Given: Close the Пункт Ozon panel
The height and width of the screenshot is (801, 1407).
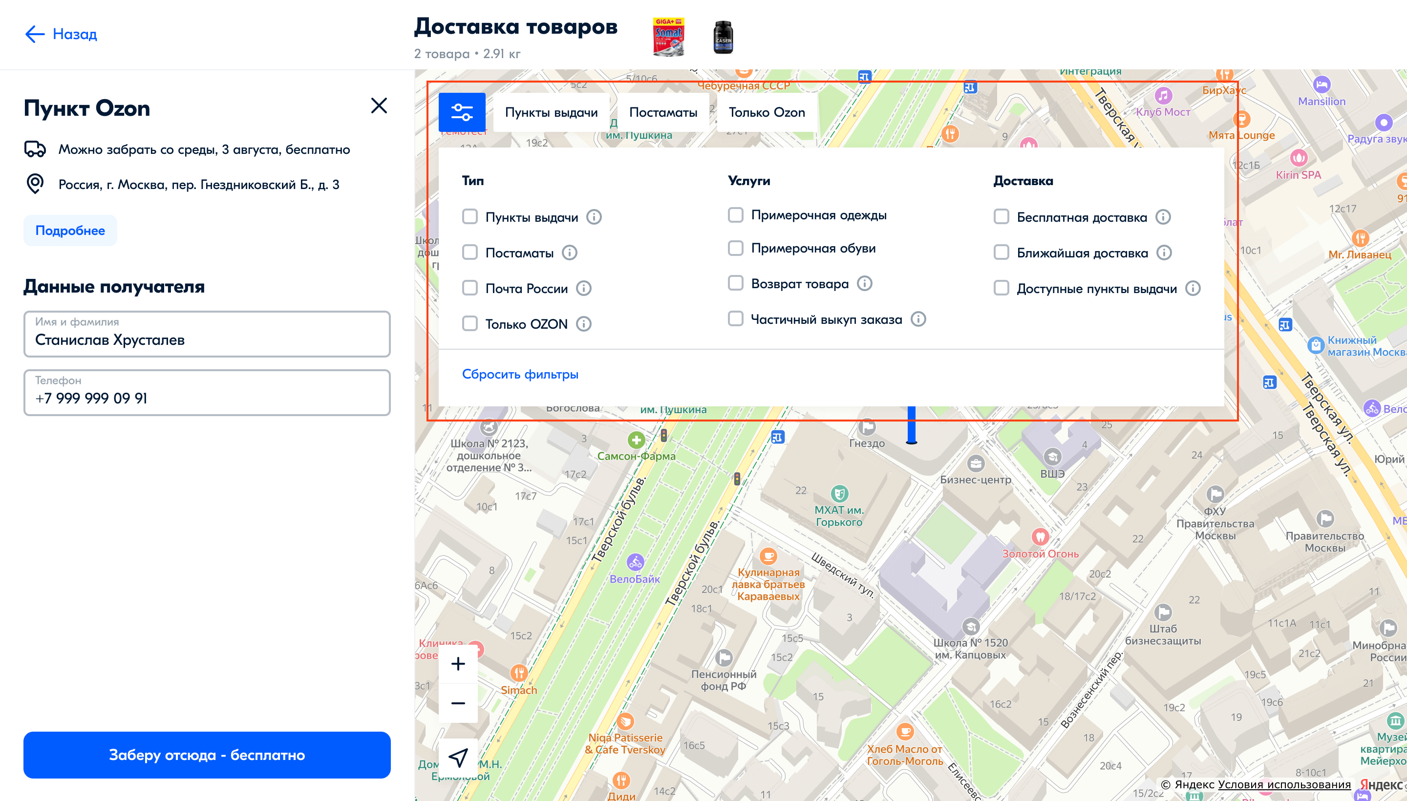Looking at the screenshot, I should pyautogui.click(x=379, y=105).
